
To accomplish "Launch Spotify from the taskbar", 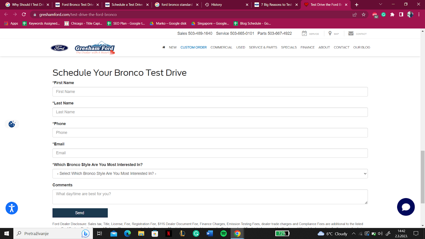I will [x=224, y=233].
